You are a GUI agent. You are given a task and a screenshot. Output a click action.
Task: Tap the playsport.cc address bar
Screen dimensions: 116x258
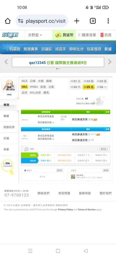(x=42, y=21)
